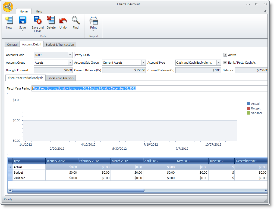Click the Petty Cash account name field
This screenshot has height=209, width=274.
(x=147, y=55)
